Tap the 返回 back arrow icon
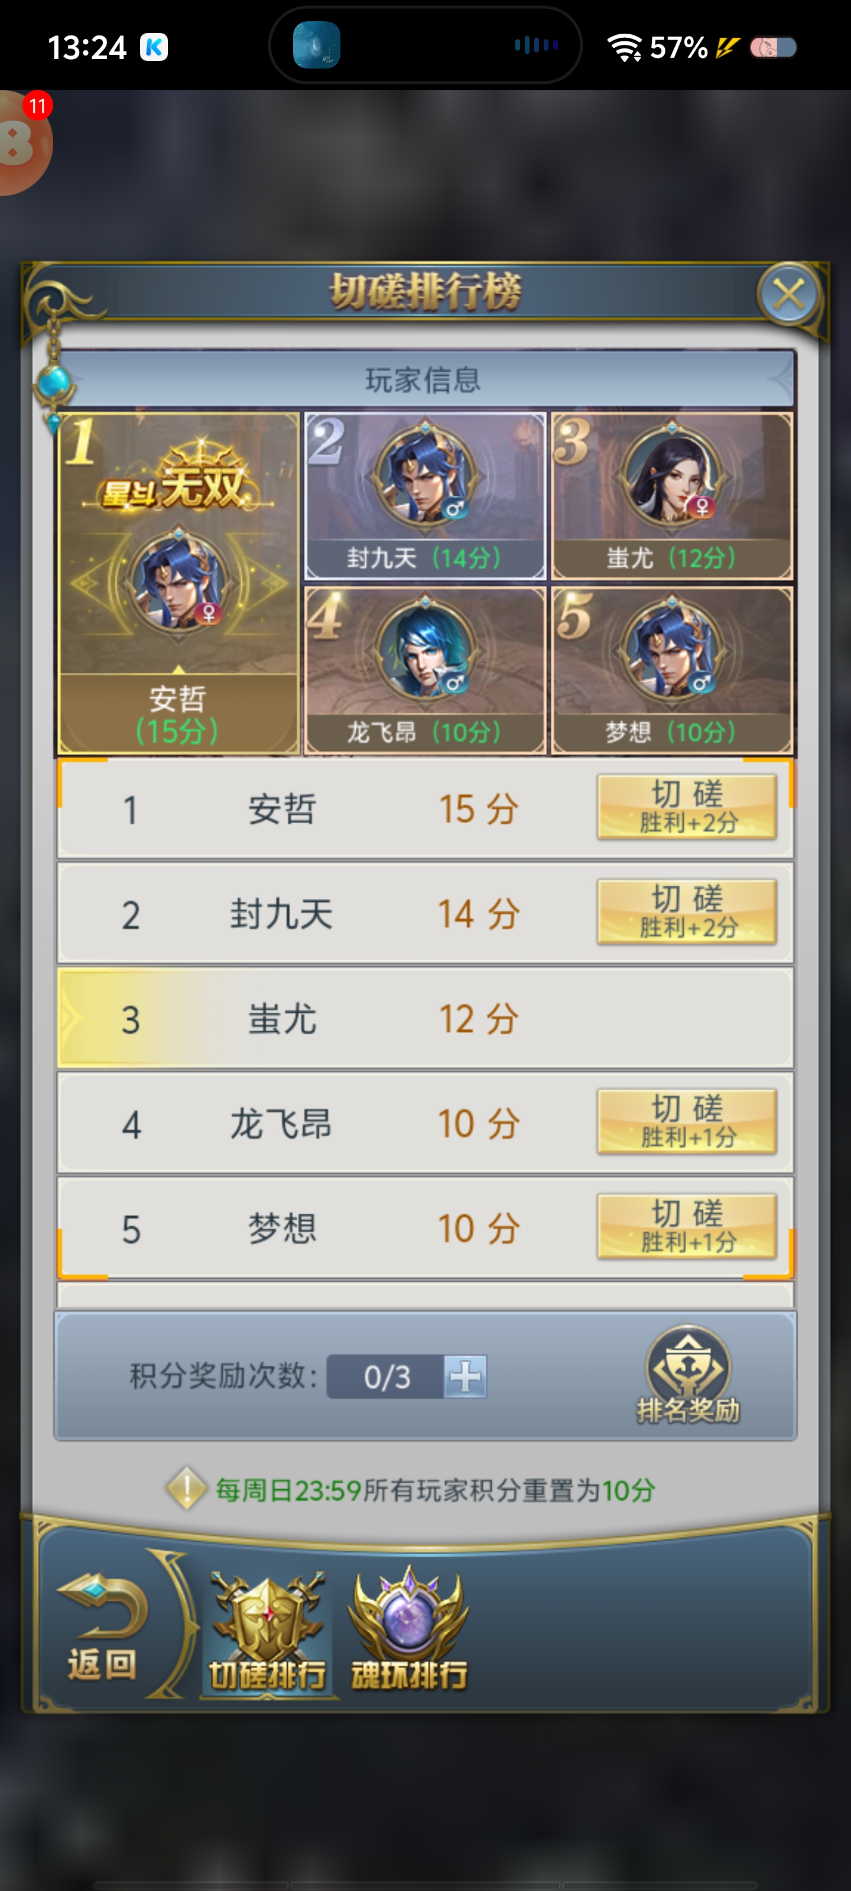The width and height of the screenshot is (851, 1891). 103,1627
